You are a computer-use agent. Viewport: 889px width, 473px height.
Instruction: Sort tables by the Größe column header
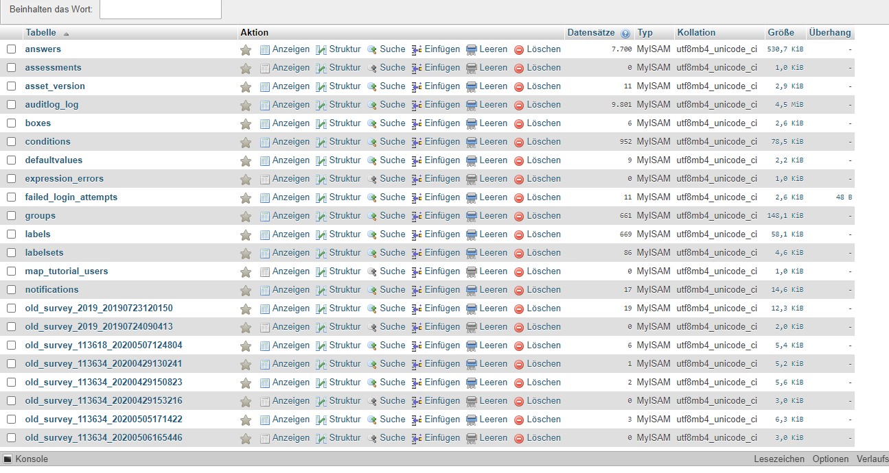tap(781, 32)
